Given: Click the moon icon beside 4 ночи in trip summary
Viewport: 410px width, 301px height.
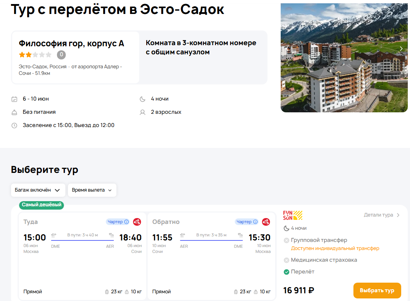Looking at the screenshot, I should point(143,99).
